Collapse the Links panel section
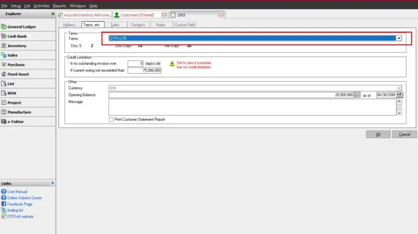Image resolution: width=418 pixels, height=234 pixels. click(x=52, y=183)
